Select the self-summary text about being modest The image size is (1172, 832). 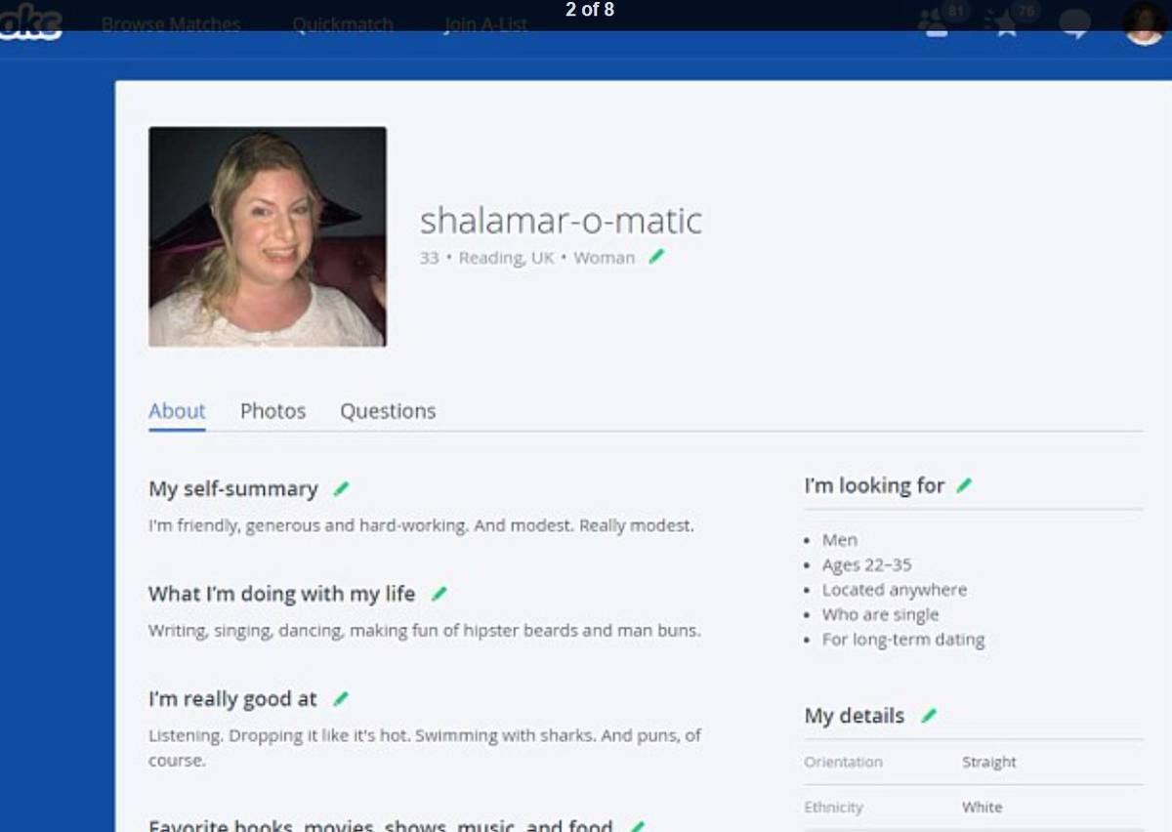[x=421, y=525]
